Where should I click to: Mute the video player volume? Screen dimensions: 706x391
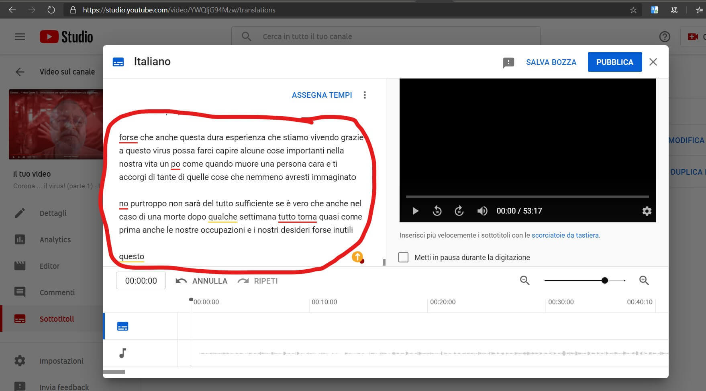[x=482, y=211]
